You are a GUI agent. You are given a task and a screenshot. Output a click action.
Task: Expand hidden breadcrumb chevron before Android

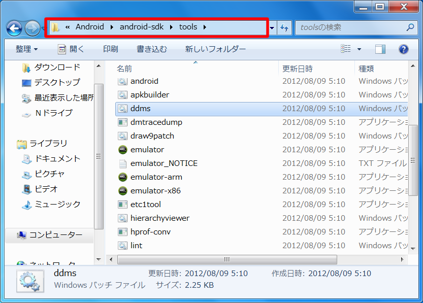click(x=68, y=27)
